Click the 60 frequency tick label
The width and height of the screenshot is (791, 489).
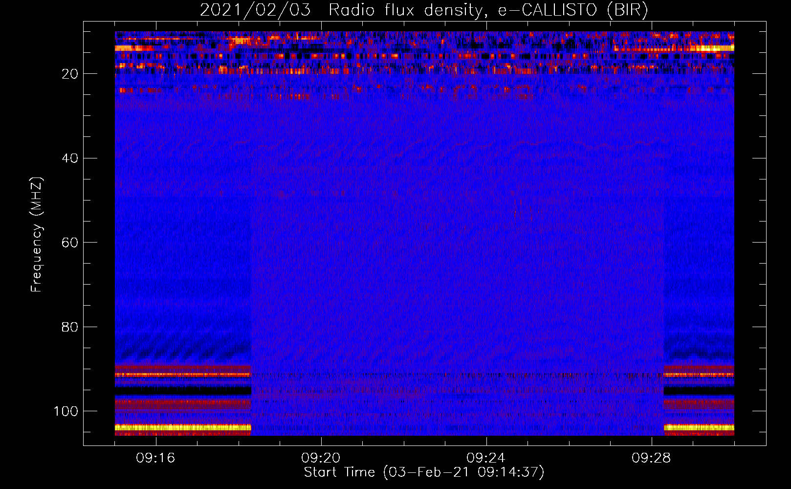(x=70, y=243)
